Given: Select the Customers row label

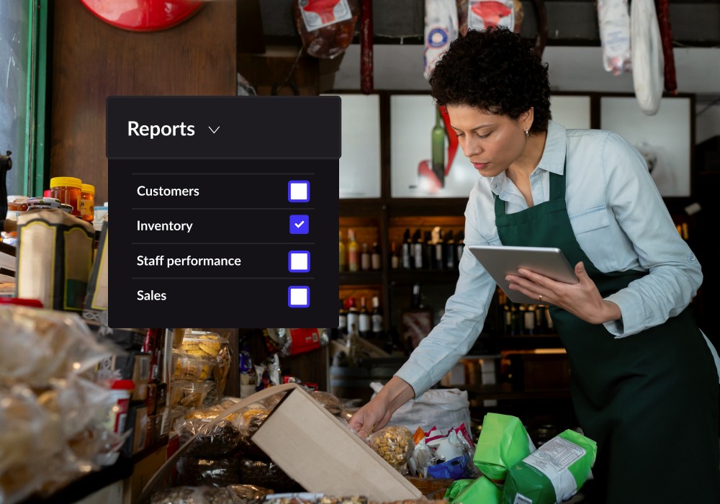Looking at the screenshot, I should 168,192.
